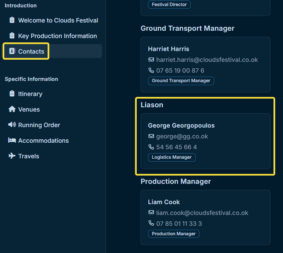Click the Accommodations bed icon
Screen dimensions: 283x253
(x=12, y=140)
